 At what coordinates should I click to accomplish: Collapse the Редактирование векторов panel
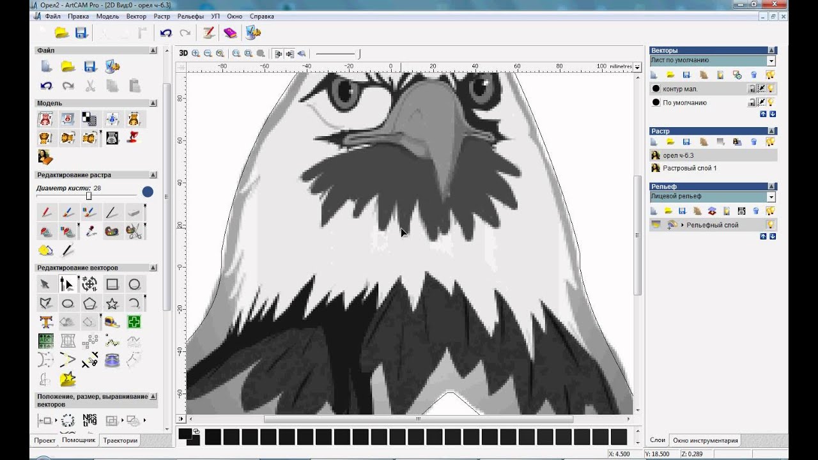153,268
